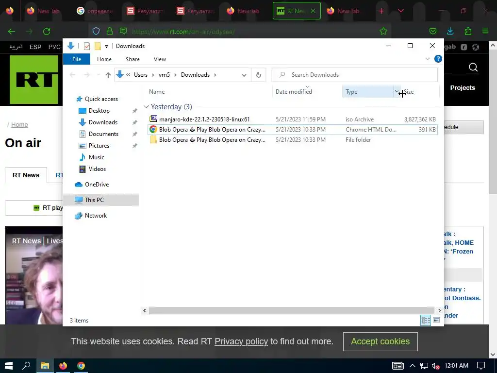This screenshot has height=373, width=497.
Task: Switch to the Home ribbon tab
Action: pyautogui.click(x=104, y=59)
